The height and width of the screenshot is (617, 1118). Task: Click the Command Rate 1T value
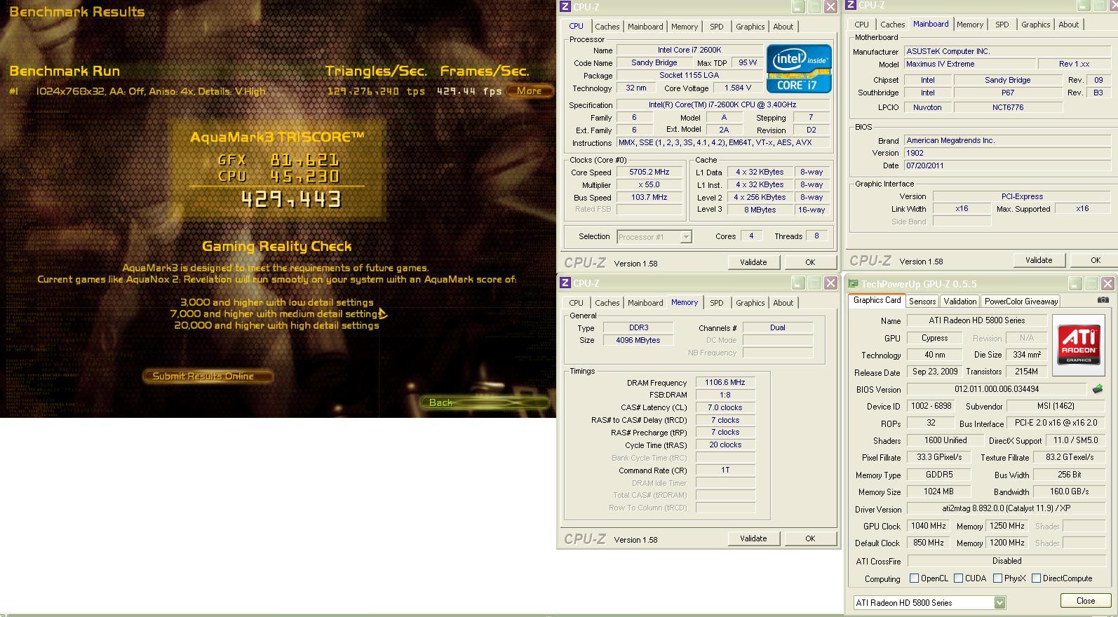(x=725, y=470)
